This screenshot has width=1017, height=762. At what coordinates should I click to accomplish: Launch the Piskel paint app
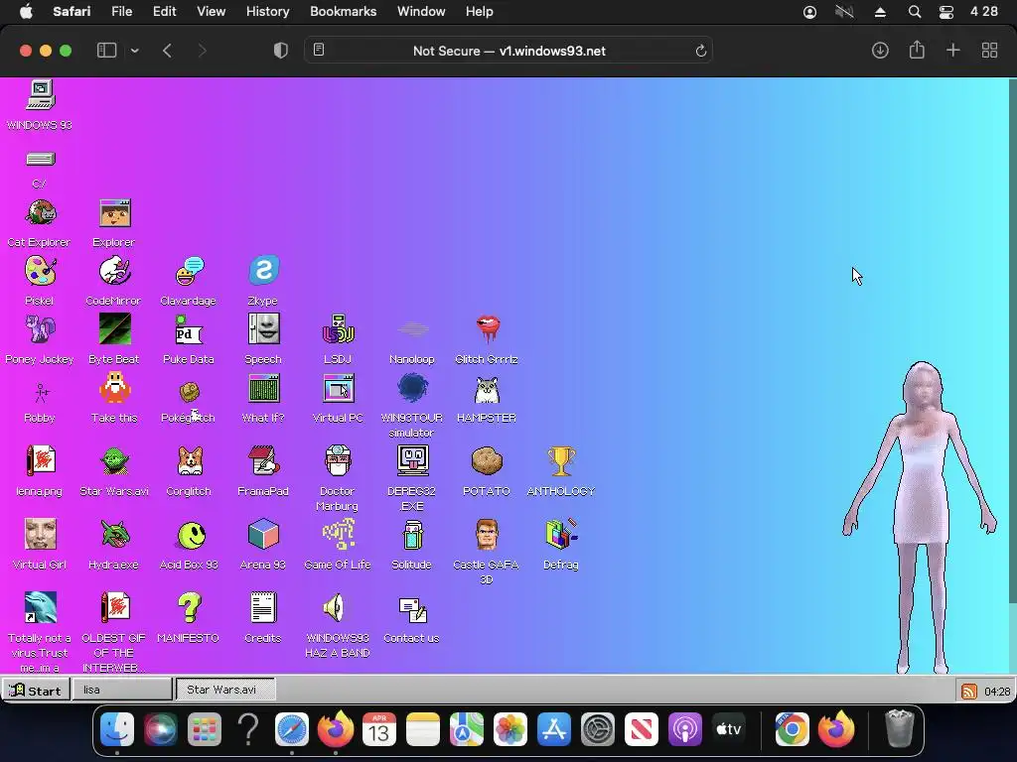pos(40,272)
